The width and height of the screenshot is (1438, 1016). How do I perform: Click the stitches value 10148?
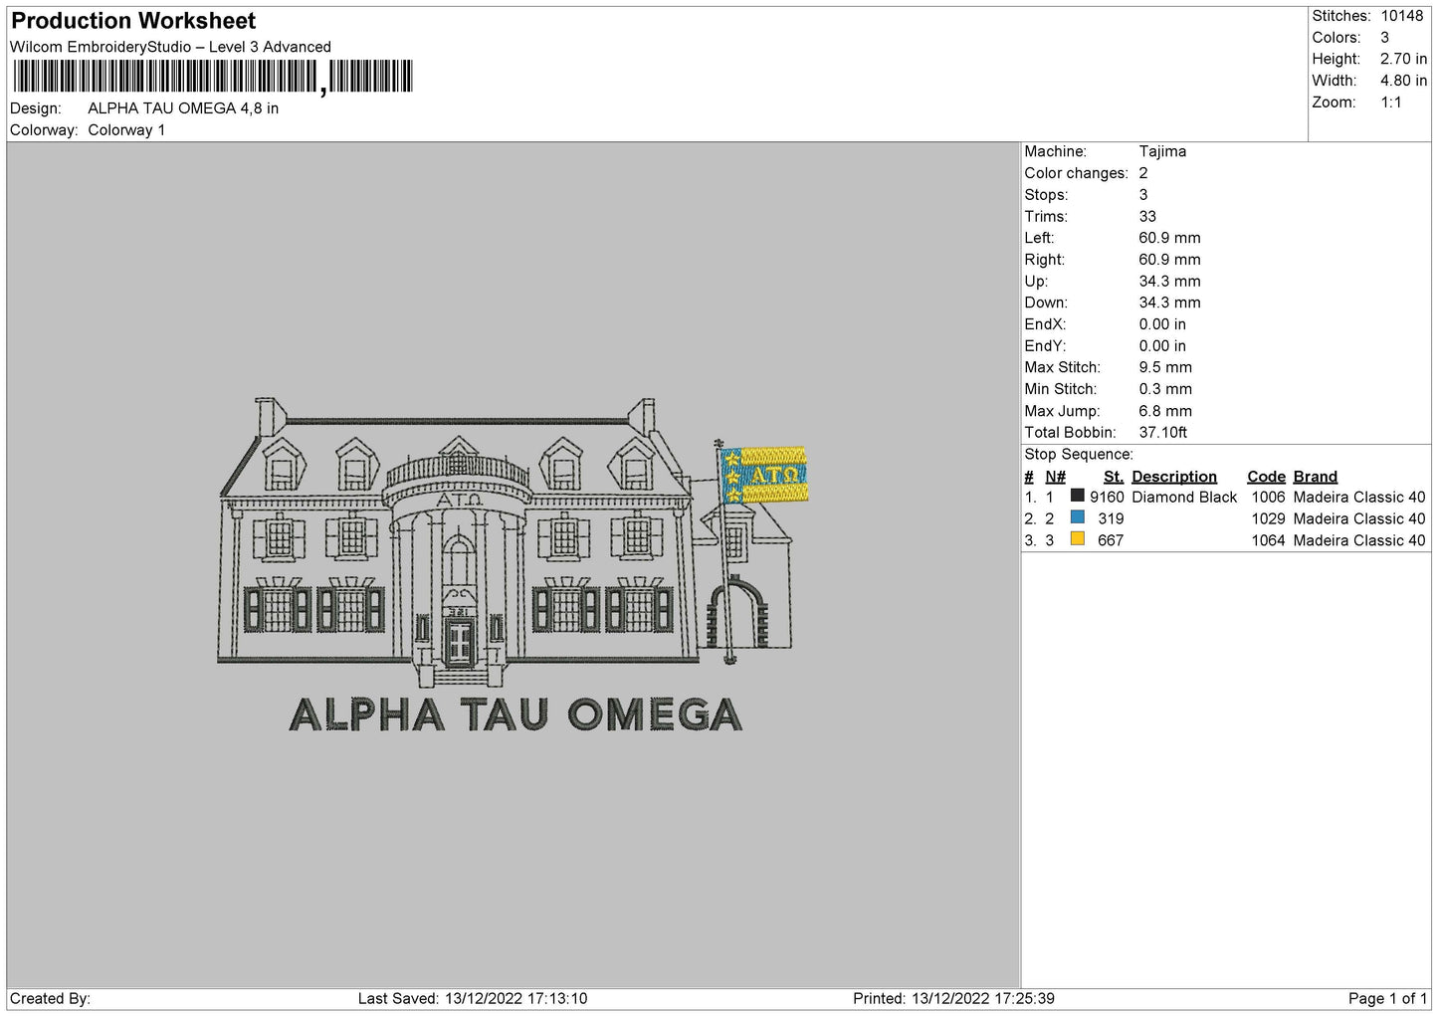click(x=1401, y=16)
